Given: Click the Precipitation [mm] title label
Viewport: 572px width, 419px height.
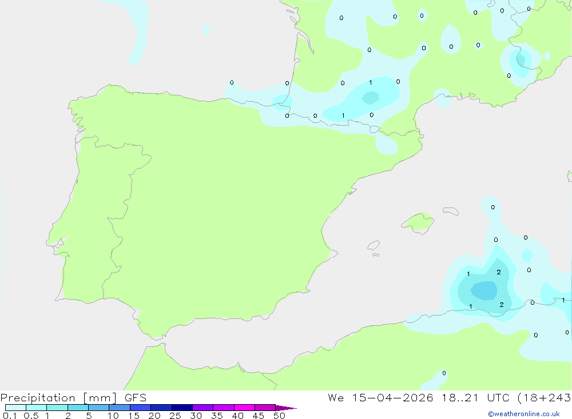Looking at the screenshot, I should 59,398.
